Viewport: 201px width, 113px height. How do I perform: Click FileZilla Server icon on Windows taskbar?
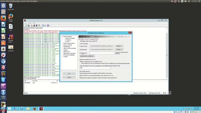pos(41,109)
